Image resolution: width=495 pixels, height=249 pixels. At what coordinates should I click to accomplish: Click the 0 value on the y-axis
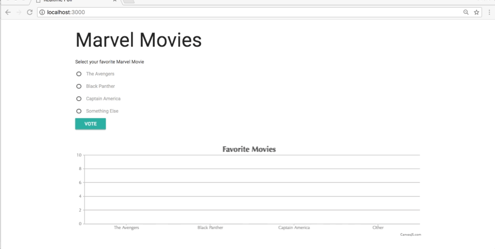(80, 224)
